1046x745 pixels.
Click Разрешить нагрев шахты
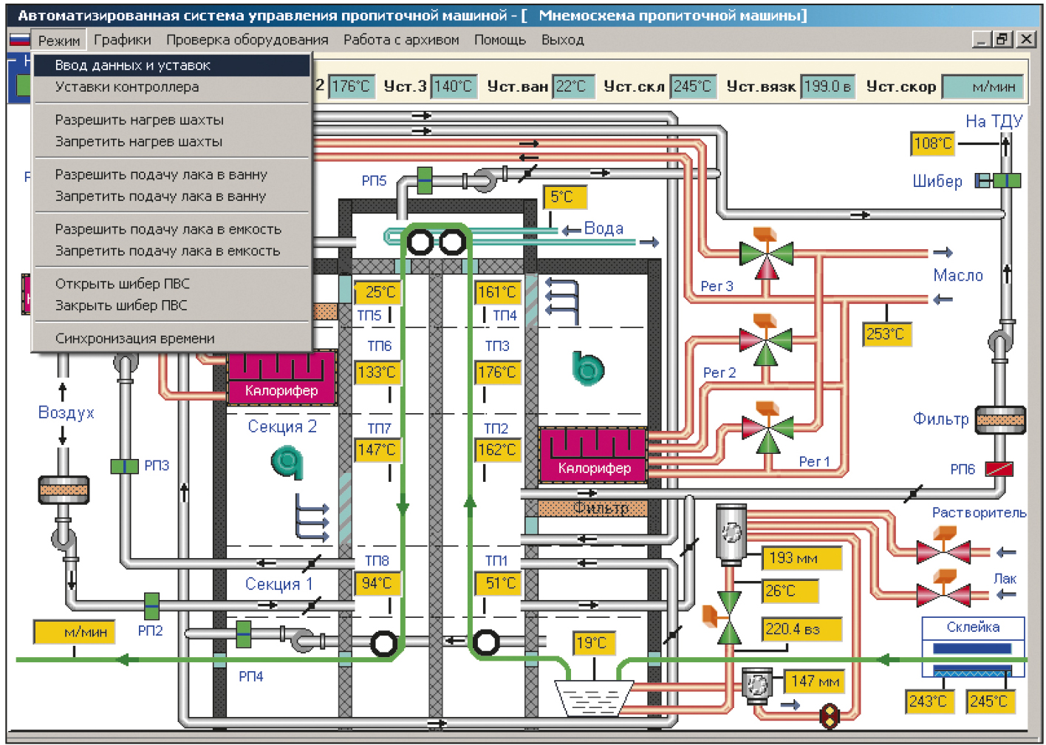click(140, 120)
